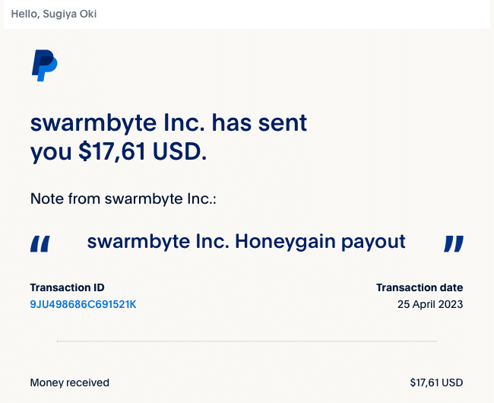Click the Money received amount $17,61 USD
The height and width of the screenshot is (403, 494).
(436, 382)
